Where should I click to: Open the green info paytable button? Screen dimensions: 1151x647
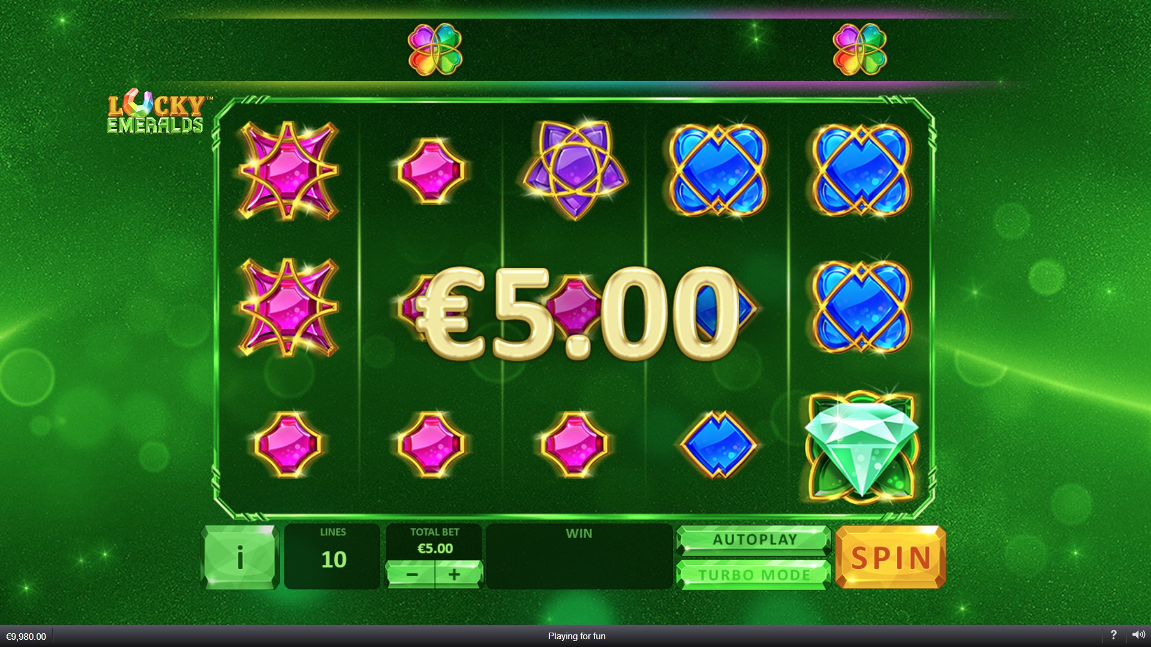click(240, 557)
